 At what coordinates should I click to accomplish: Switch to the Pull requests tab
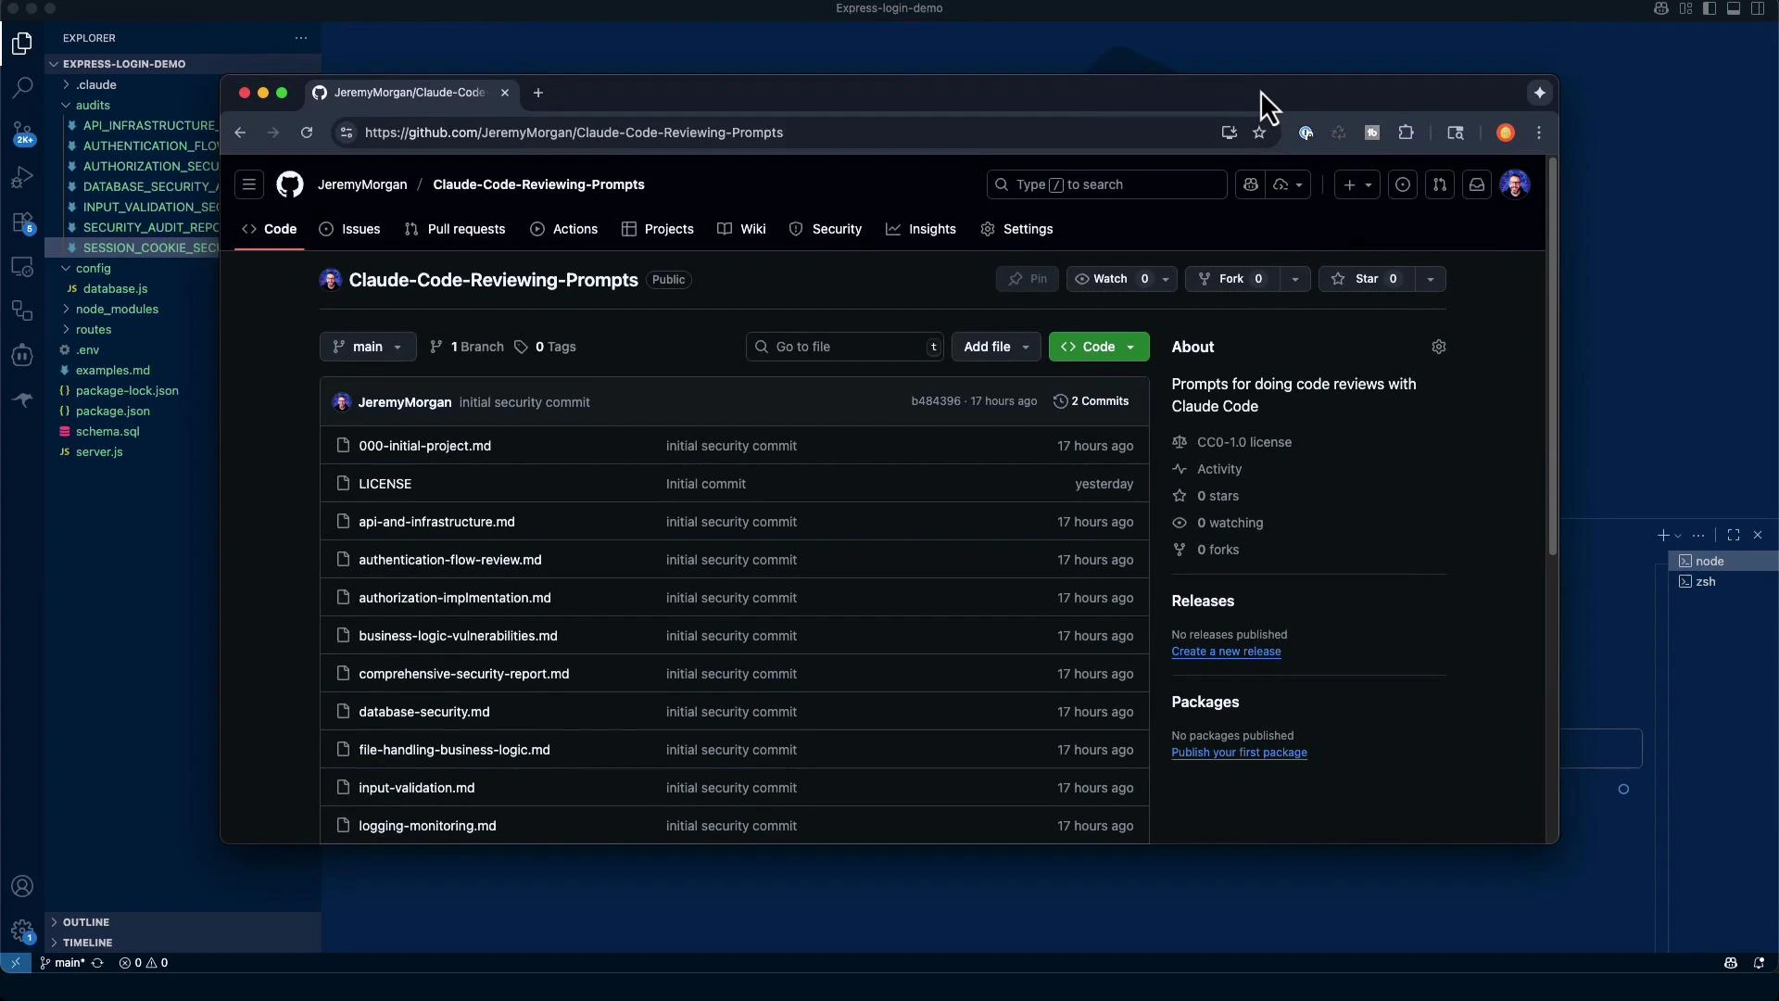(x=455, y=229)
